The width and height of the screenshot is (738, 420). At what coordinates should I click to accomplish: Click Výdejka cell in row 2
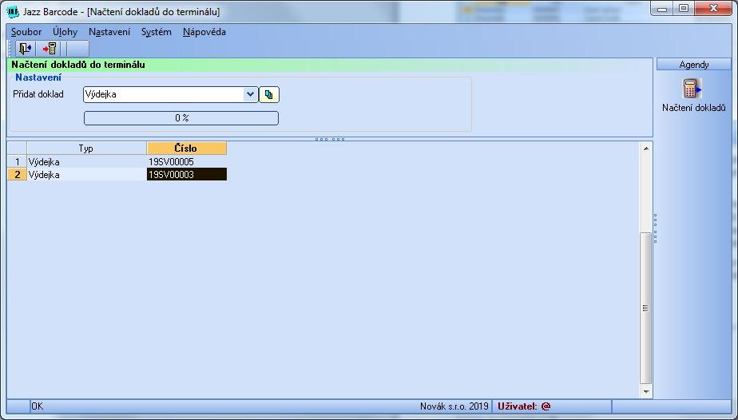86,175
